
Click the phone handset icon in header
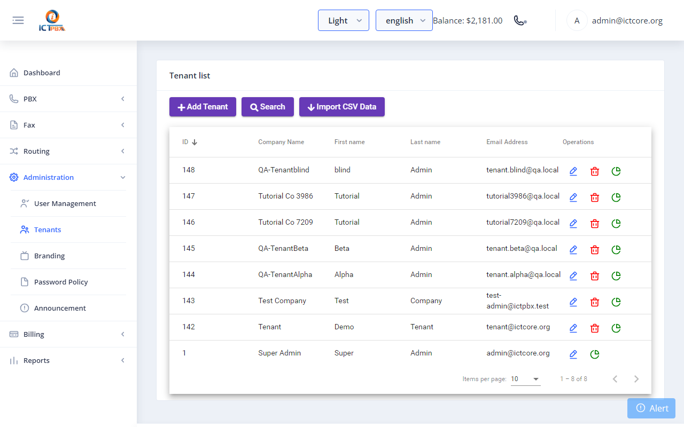520,20
